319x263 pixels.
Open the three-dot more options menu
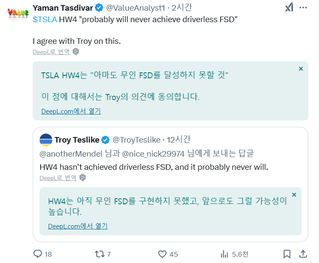coord(303,8)
